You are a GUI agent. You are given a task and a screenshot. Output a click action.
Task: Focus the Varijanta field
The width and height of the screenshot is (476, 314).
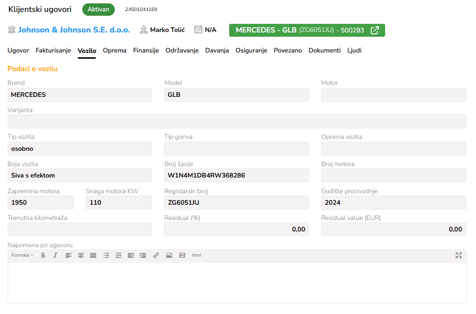237,121
